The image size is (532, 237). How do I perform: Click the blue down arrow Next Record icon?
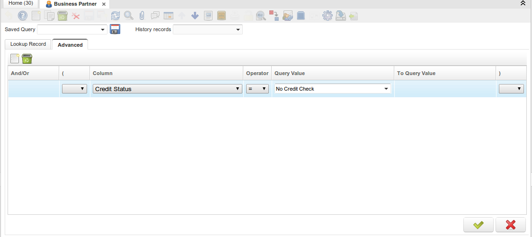pyautogui.click(x=195, y=16)
